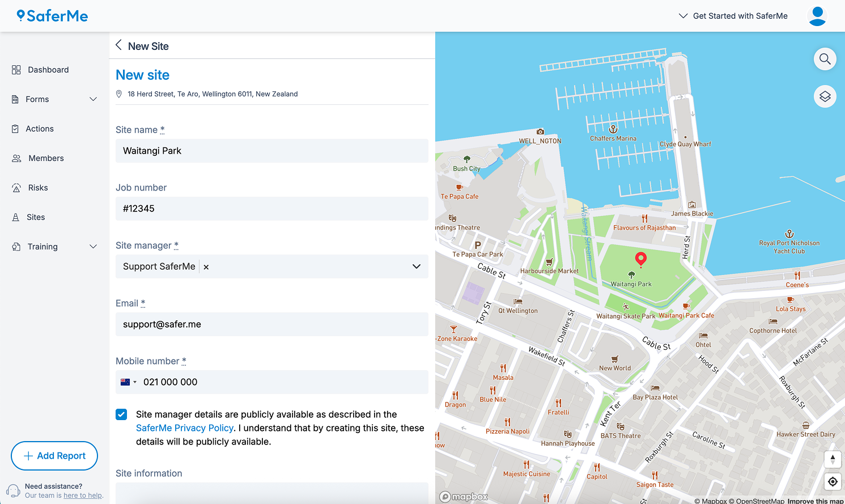Uncheck the site manager public details checkbox
Screen dimensions: 845x504
tap(121, 414)
